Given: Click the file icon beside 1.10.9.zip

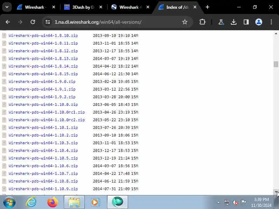Looking at the screenshot, I should point(4,189).
